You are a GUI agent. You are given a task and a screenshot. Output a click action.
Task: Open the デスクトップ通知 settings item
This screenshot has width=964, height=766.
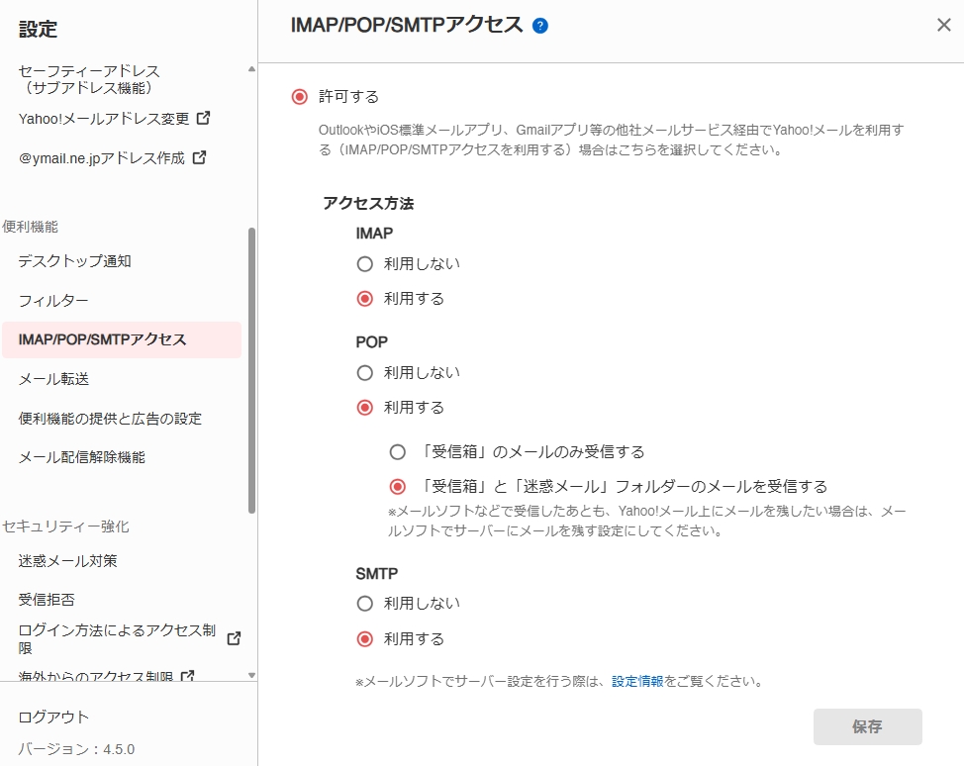[x=75, y=261]
